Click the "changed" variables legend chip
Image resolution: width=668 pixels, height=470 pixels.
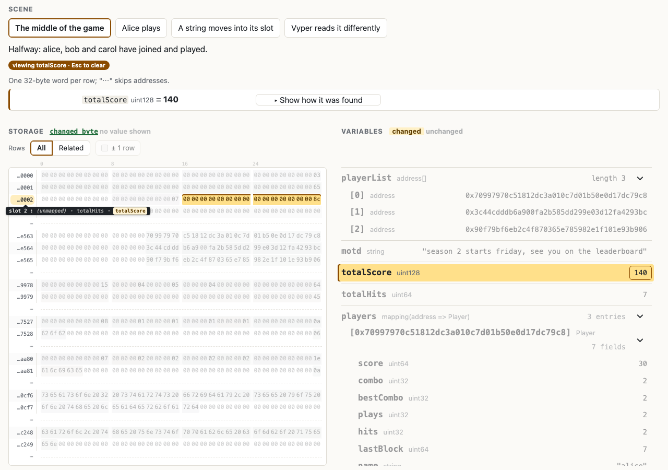point(407,132)
